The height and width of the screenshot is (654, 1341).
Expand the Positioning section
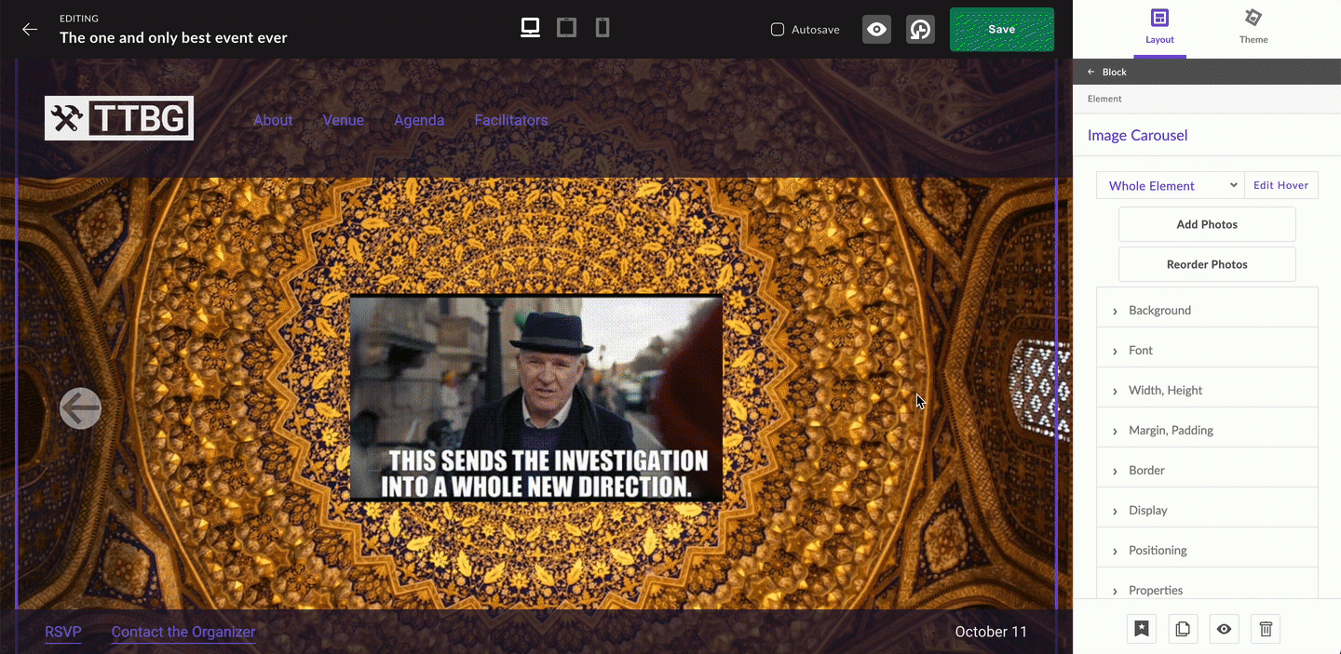coord(1207,550)
